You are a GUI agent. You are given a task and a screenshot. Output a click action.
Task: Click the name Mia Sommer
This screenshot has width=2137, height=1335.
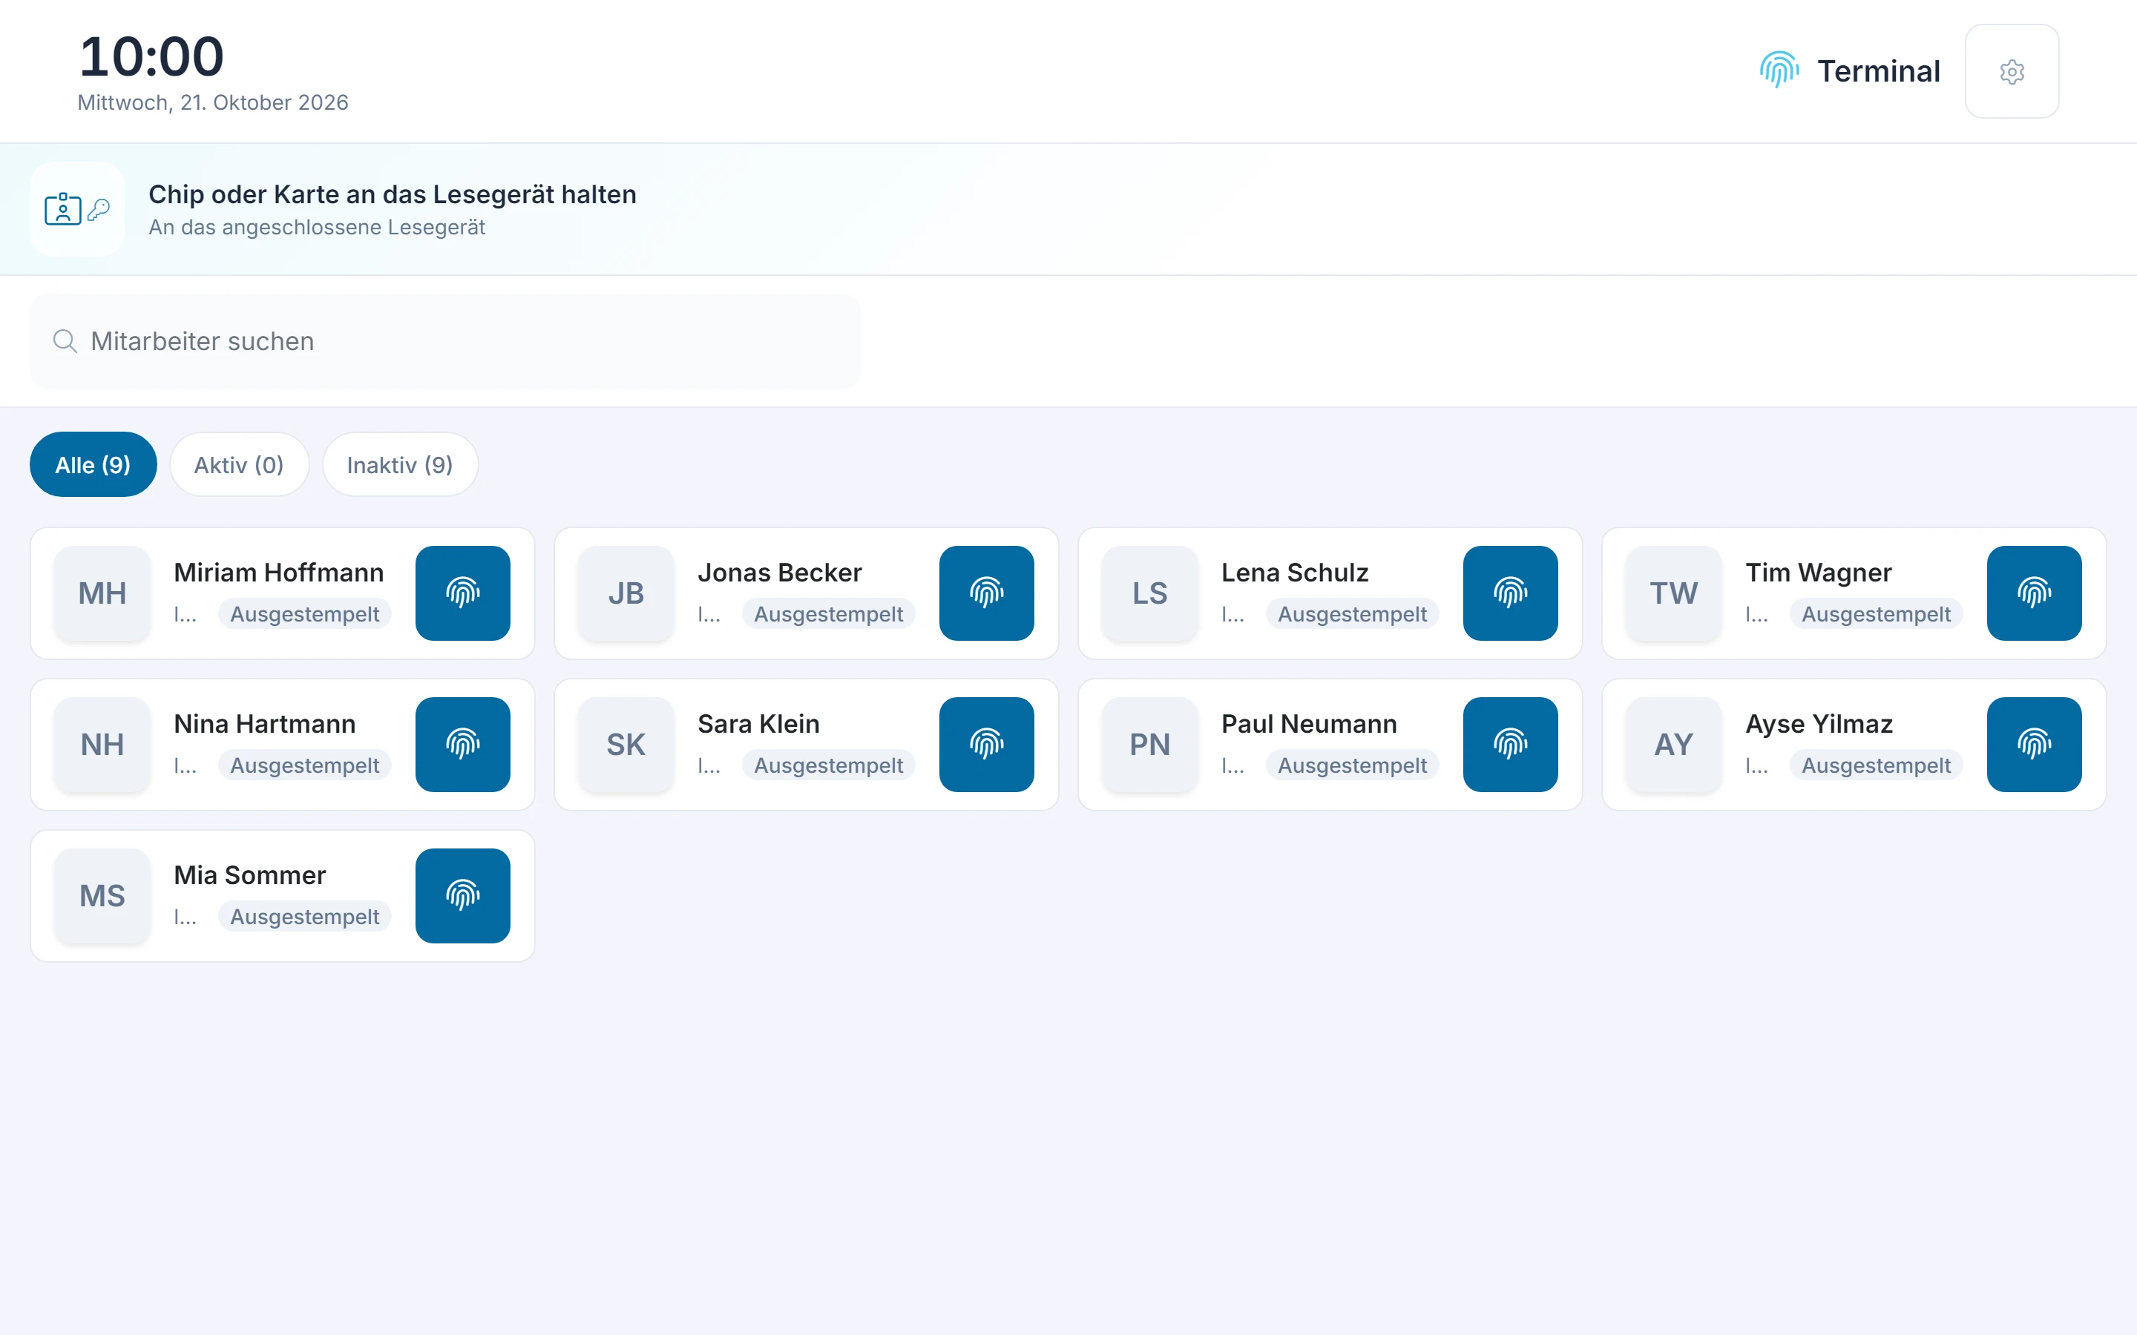click(250, 875)
